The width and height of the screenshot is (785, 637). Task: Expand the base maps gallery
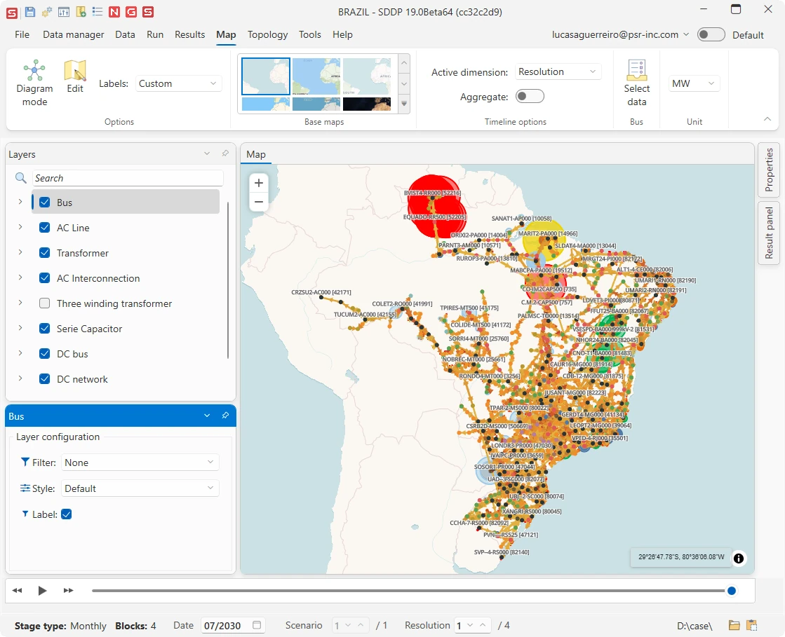404,104
